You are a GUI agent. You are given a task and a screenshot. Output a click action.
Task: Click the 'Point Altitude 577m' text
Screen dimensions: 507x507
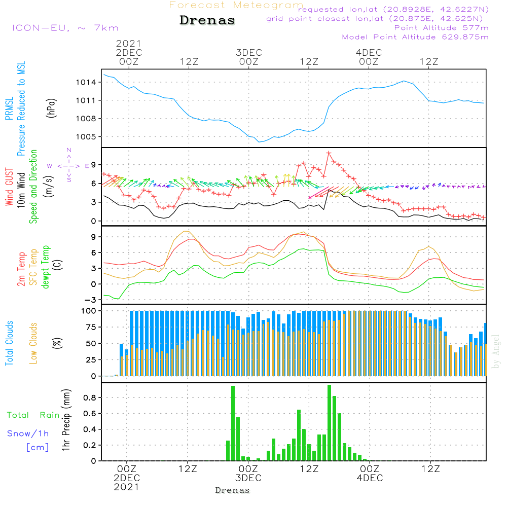pyautogui.click(x=442, y=28)
